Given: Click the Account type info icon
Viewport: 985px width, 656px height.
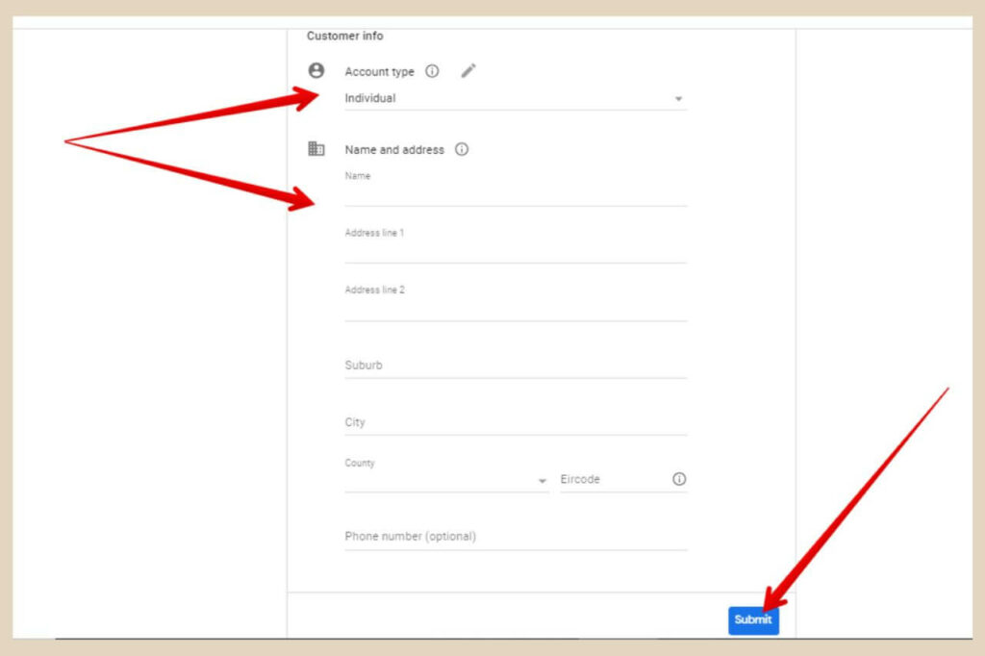Looking at the screenshot, I should (x=432, y=71).
